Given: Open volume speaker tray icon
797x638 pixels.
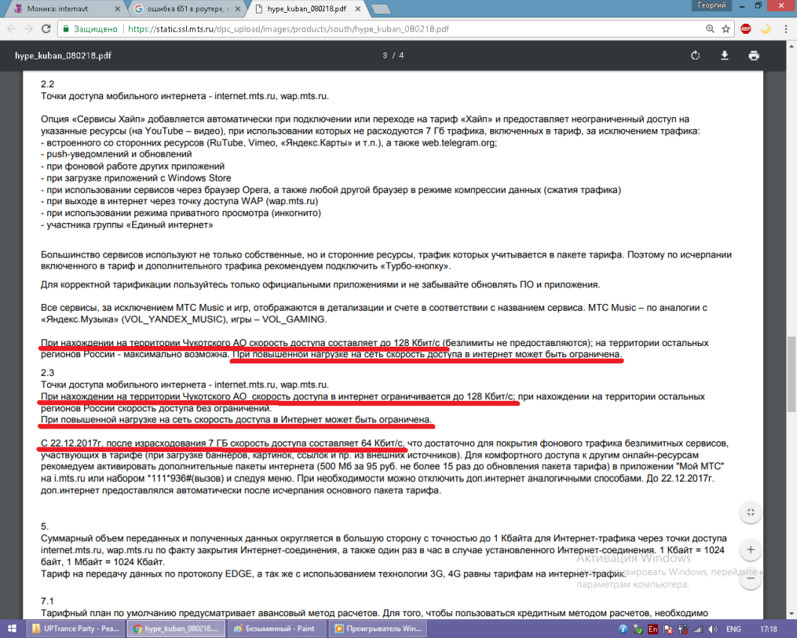Looking at the screenshot, I should [713, 629].
